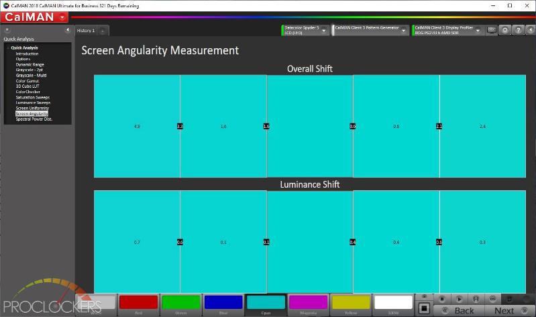The image size is (536, 317).
Task: Click the 0.4 marker in Luminance Shift
Action: [x=353, y=242]
